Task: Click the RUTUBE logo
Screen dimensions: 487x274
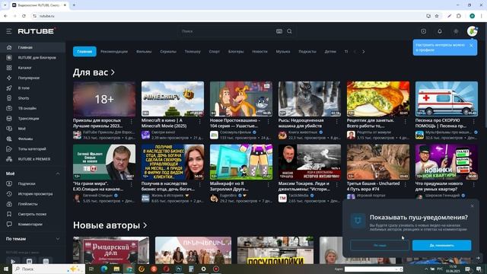Action: click(37, 31)
